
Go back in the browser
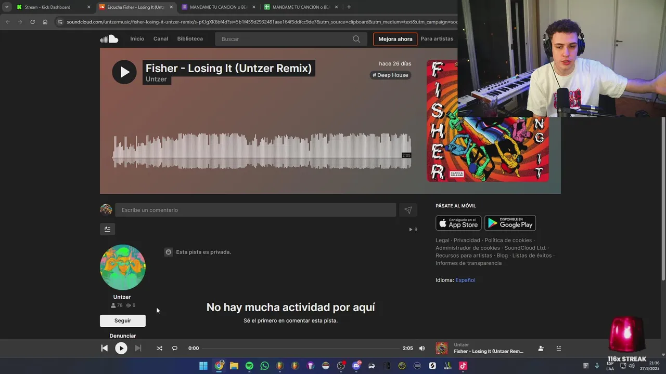(x=7, y=22)
